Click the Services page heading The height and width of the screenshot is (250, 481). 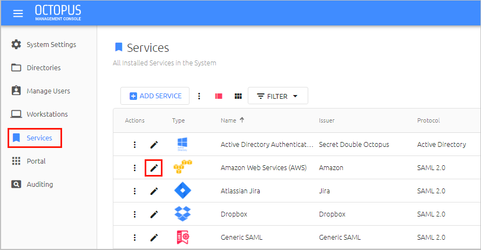click(x=148, y=48)
